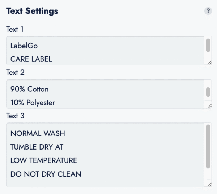217x194 pixels.
Task: Click the help question mark icon
Action: click(208, 11)
